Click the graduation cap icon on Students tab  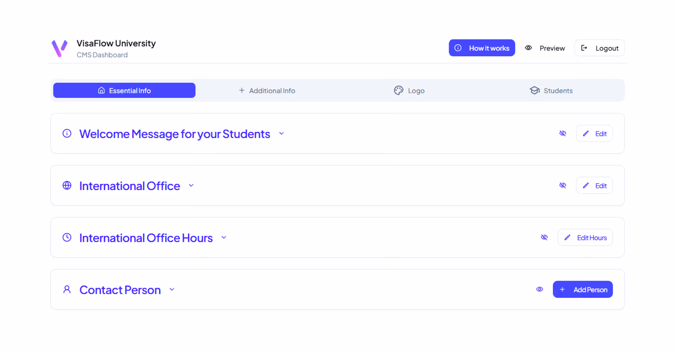coord(534,90)
